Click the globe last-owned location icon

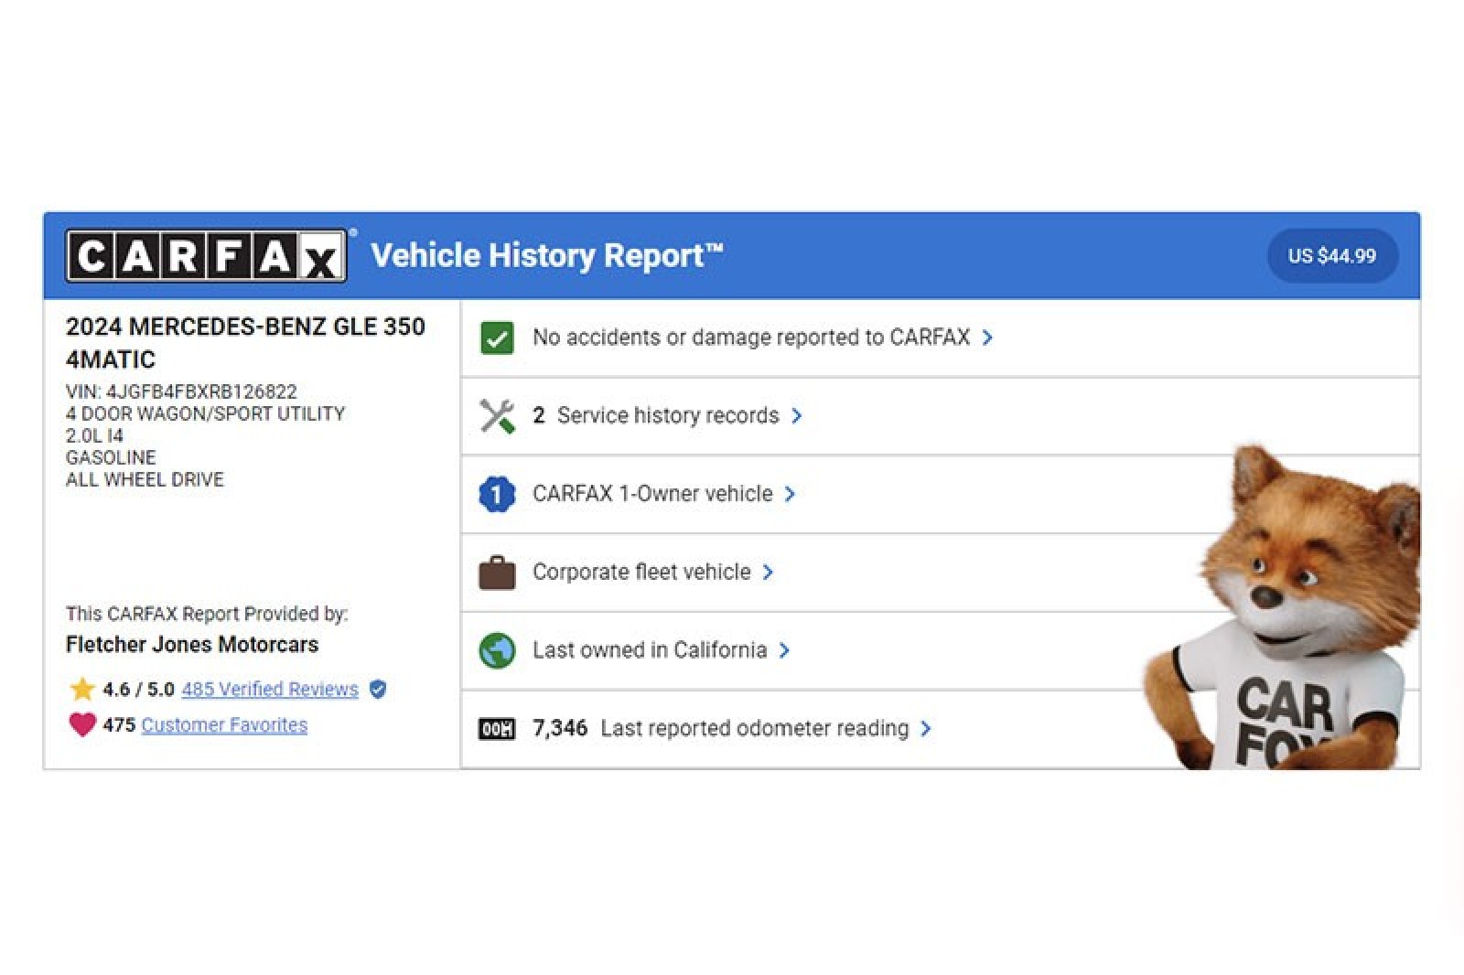[x=497, y=650]
